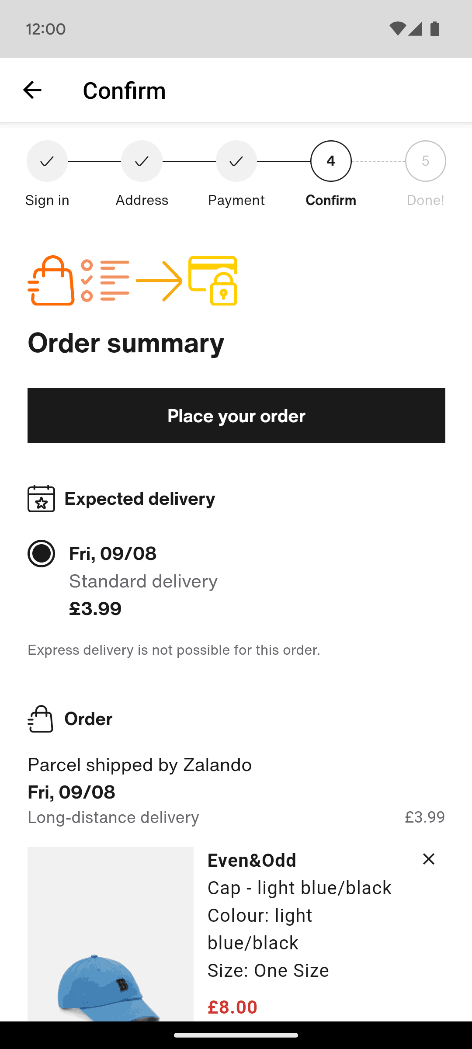472x1049 pixels.
Task: Go to the Sign in step
Action: [x=47, y=161]
